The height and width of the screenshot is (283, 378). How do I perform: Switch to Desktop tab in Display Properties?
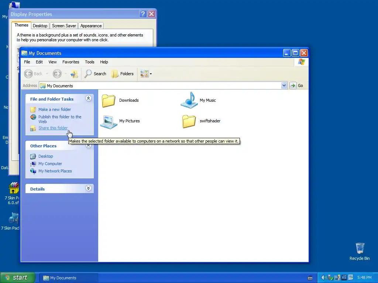40,26
